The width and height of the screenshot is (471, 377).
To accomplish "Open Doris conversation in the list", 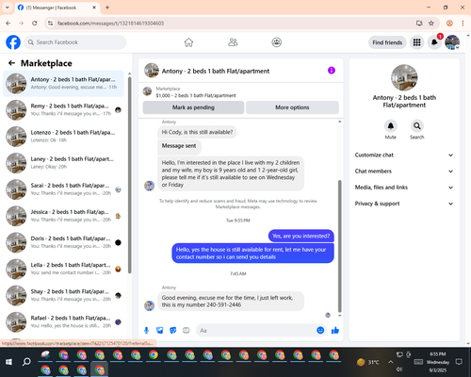I will click(63, 242).
